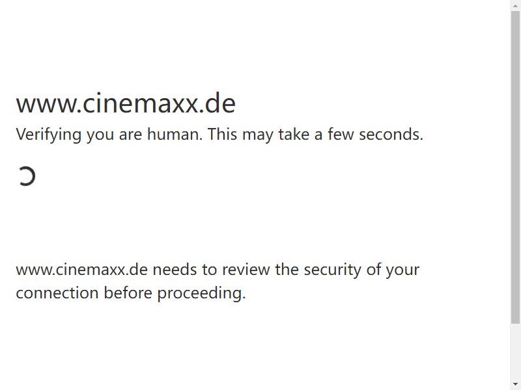Click the loading spinner icon

pos(26,176)
